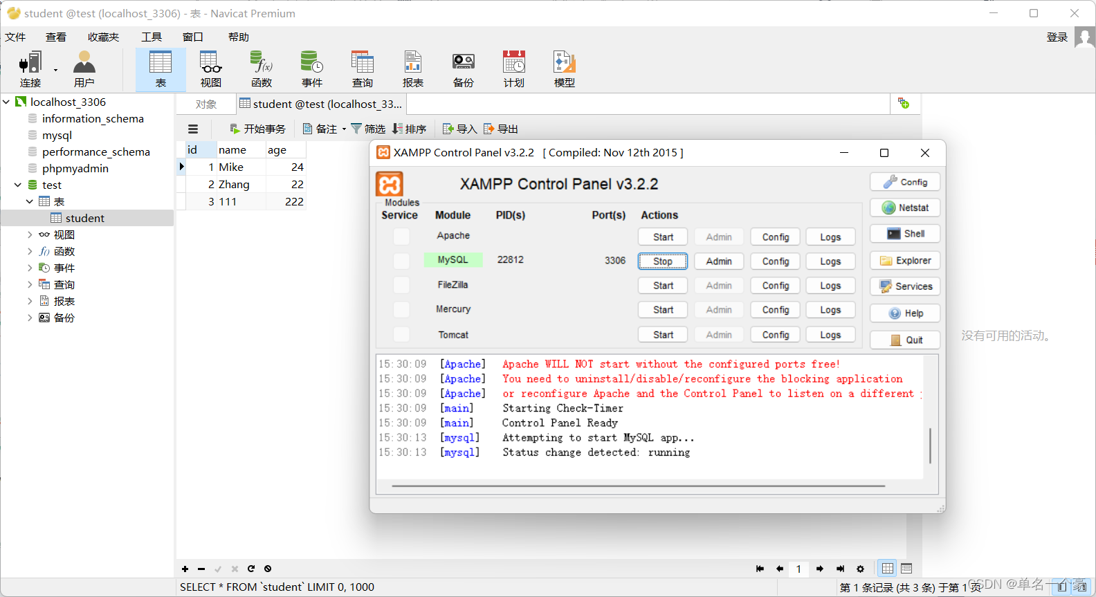
Task: Toggle Mercury service checkbox in XAMPP
Action: click(x=401, y=309)
